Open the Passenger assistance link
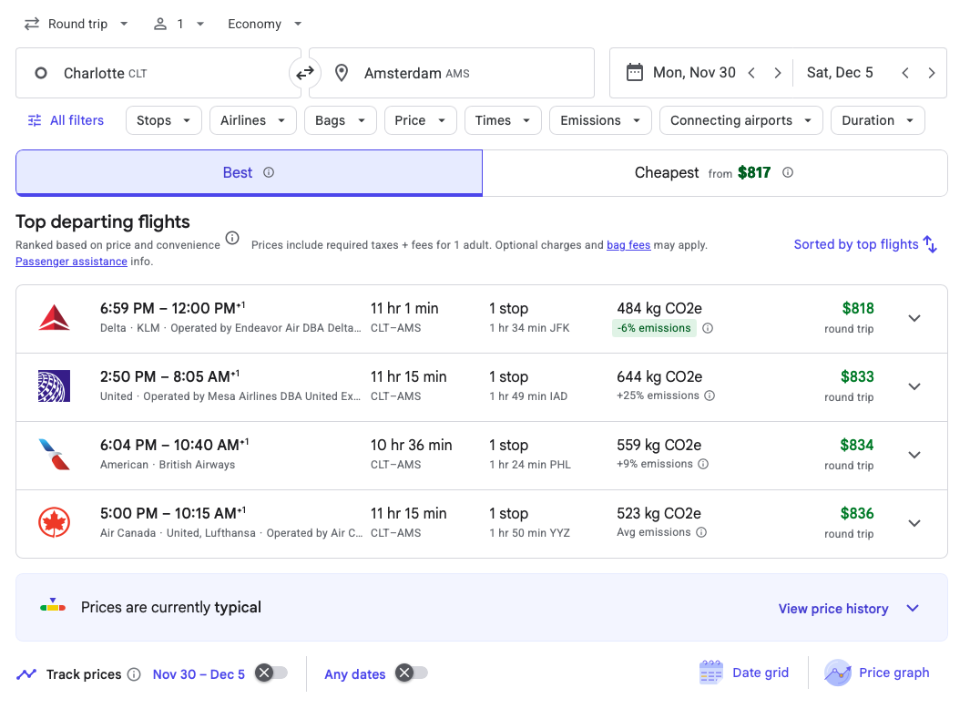 tap(71, 262)
